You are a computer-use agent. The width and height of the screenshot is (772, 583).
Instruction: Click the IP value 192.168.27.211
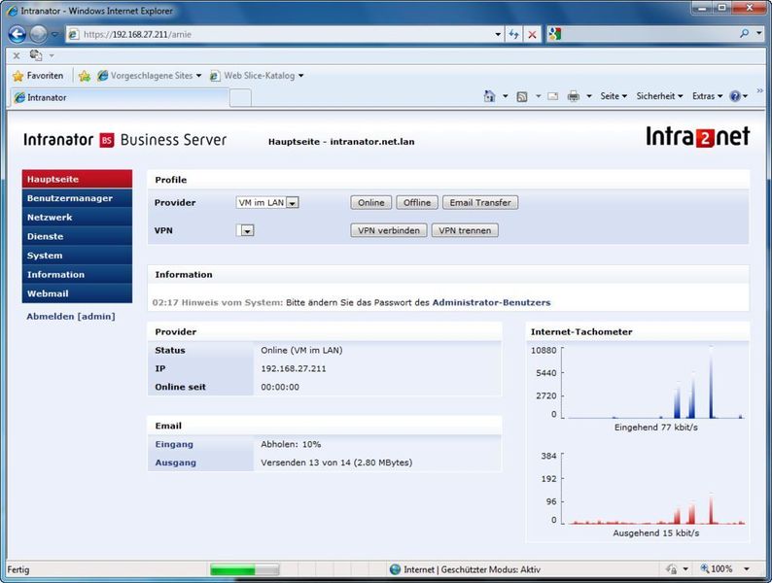[x=294, y=368]
